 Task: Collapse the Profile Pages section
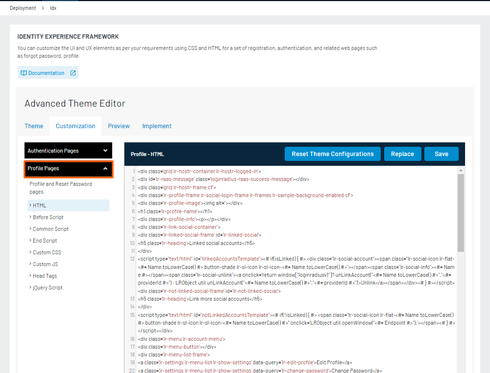coord(68,169)
